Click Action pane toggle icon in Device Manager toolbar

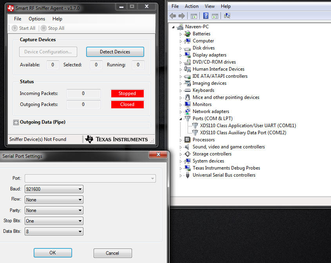[x=215, y=16]
